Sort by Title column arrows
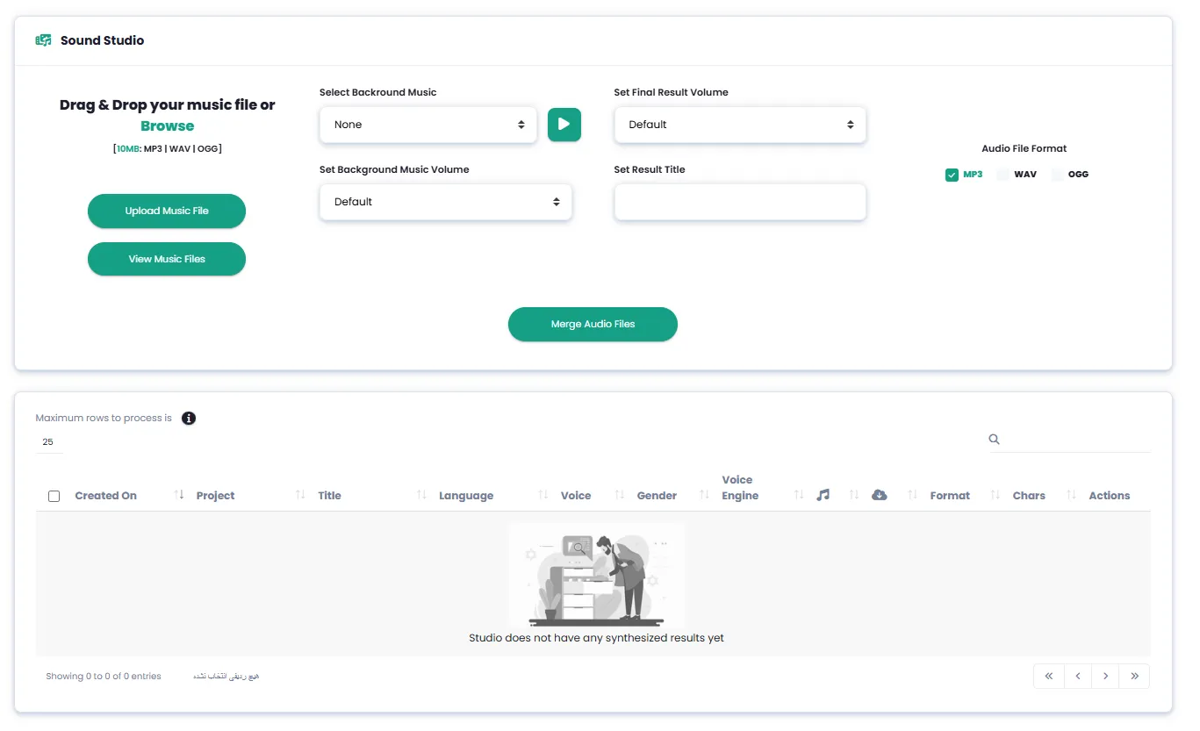The image size is (1200, 731). tap(421, 495)
